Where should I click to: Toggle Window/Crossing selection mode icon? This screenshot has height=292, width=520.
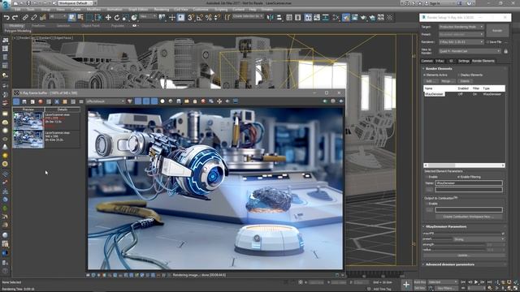(98, 17)
